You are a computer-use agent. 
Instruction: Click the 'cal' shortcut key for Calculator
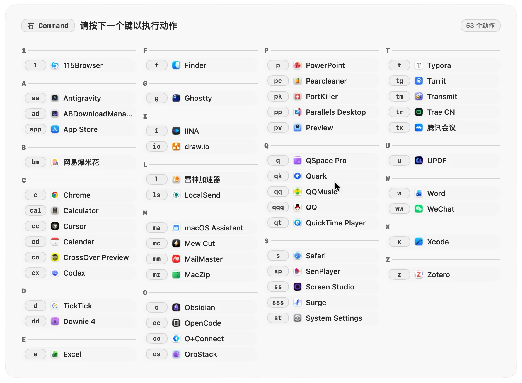(35, 211)
